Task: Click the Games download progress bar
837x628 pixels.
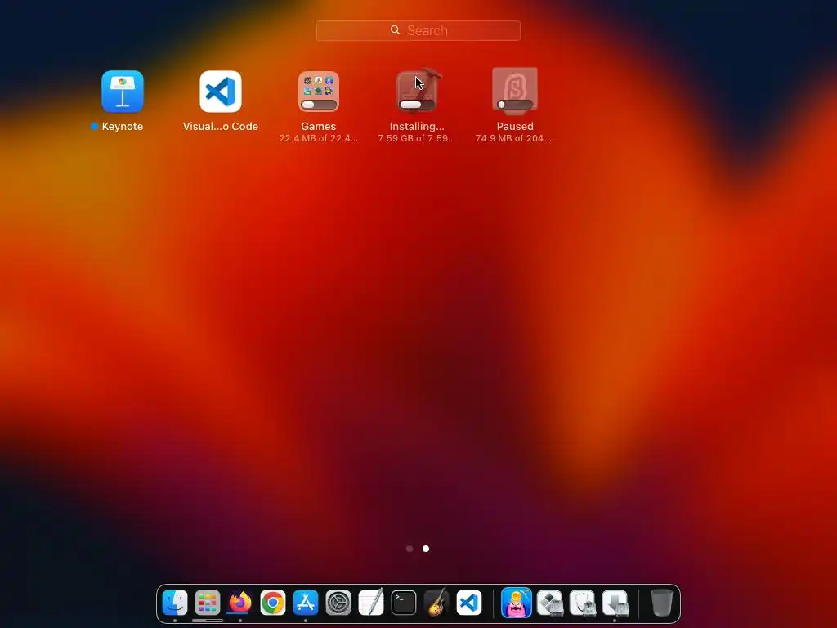Action: (x=319, y=105)
